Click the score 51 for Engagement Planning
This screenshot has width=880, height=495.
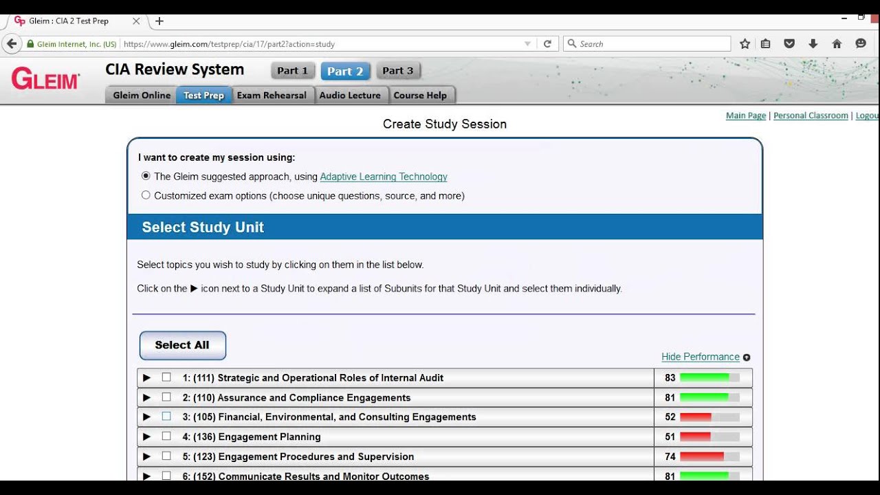click(x=670, y=437)
